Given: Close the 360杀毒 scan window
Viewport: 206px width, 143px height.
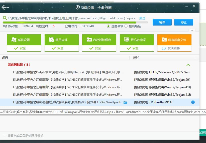Looking at the screenshot, I should point(194,6).
